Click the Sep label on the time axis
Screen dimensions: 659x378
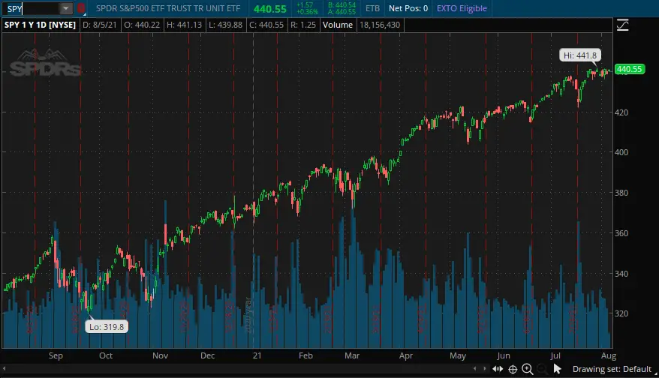point(56,355)
